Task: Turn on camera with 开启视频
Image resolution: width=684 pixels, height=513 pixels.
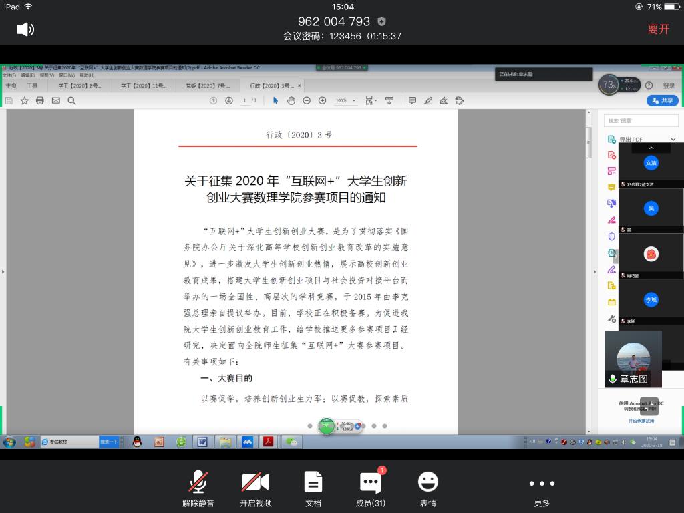Action: [x=255, y=488]
